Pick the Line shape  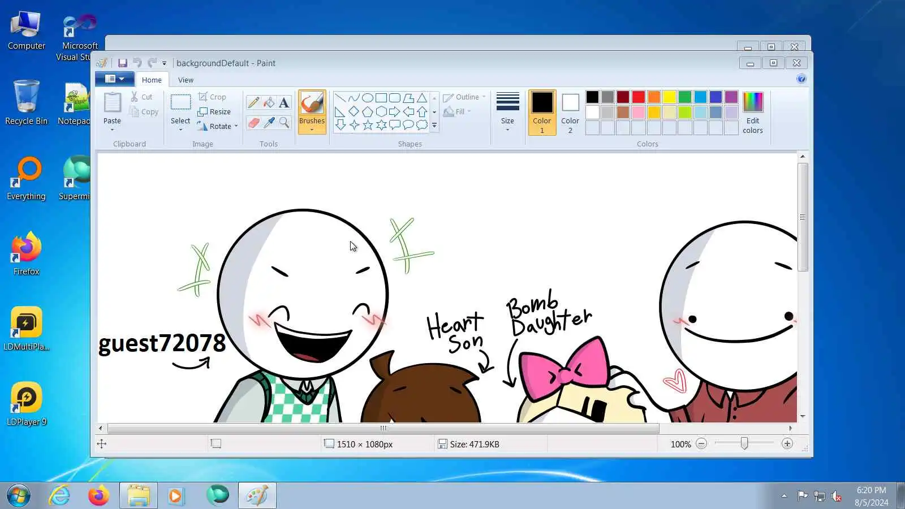[x=340, y=98]
